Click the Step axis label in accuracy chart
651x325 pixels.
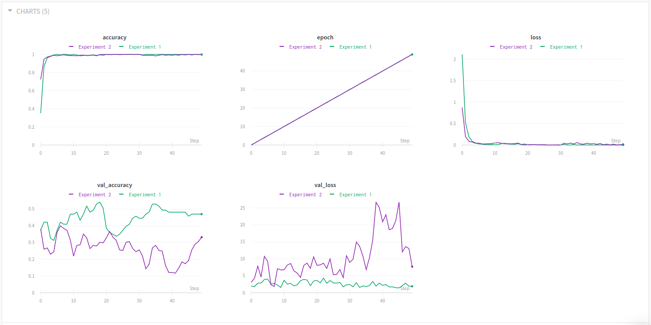(194, 141)
